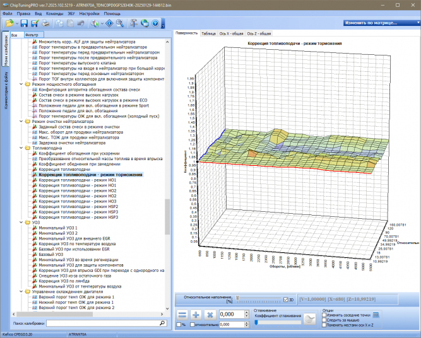Select Коррекция топливоподачи - режим HSP2
This screenshot has width=421, height=338.
click(x=78, y=207)
